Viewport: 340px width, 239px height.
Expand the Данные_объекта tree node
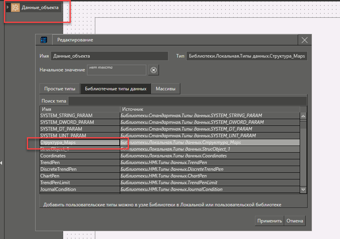(x=8, y=7)
